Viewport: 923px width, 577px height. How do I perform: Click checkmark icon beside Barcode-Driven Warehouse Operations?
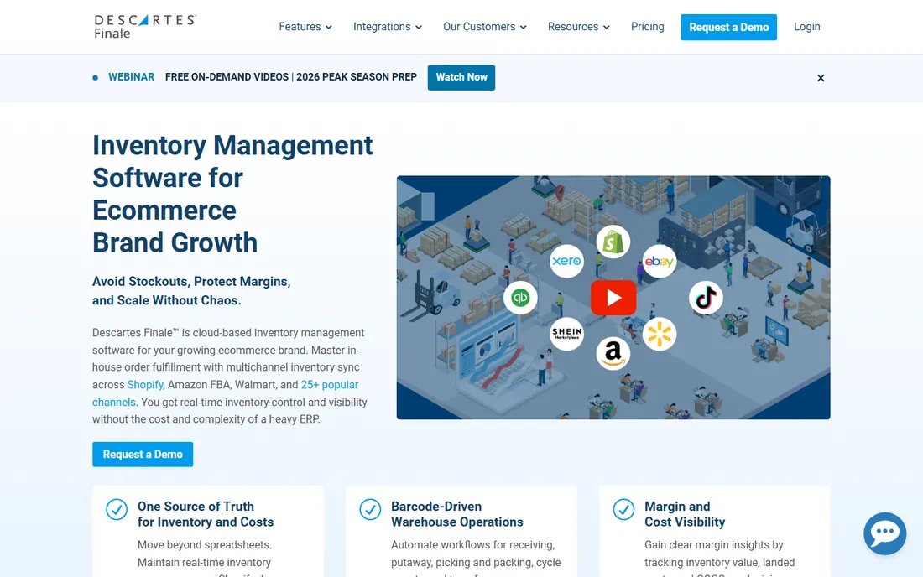click(x=370, y=509)
